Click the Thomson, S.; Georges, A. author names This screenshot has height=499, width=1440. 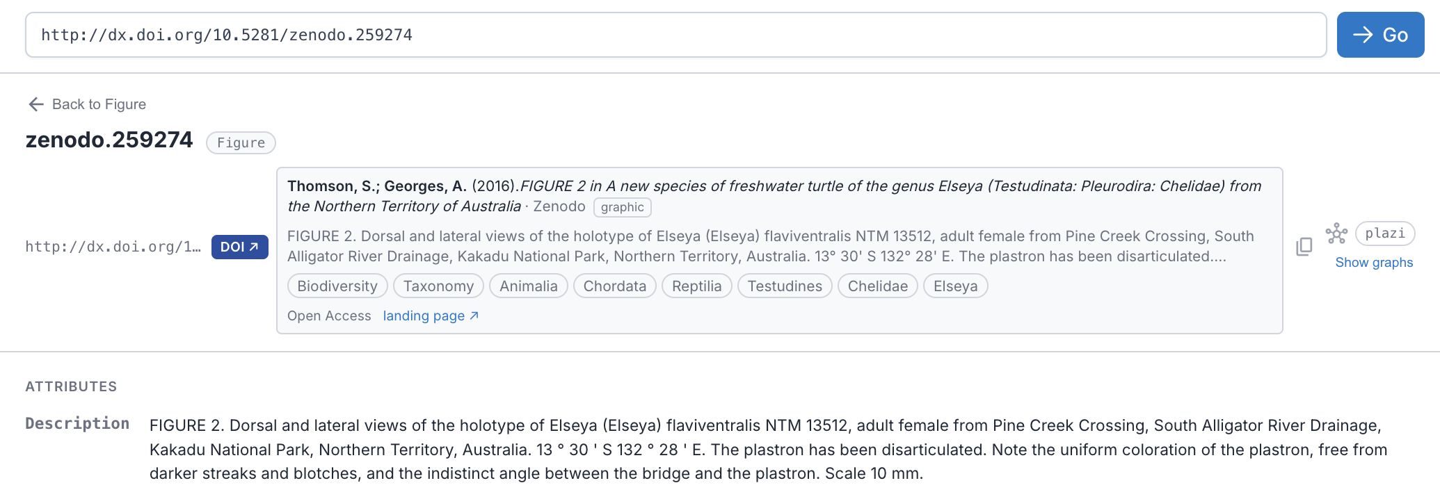click(376, 186)
